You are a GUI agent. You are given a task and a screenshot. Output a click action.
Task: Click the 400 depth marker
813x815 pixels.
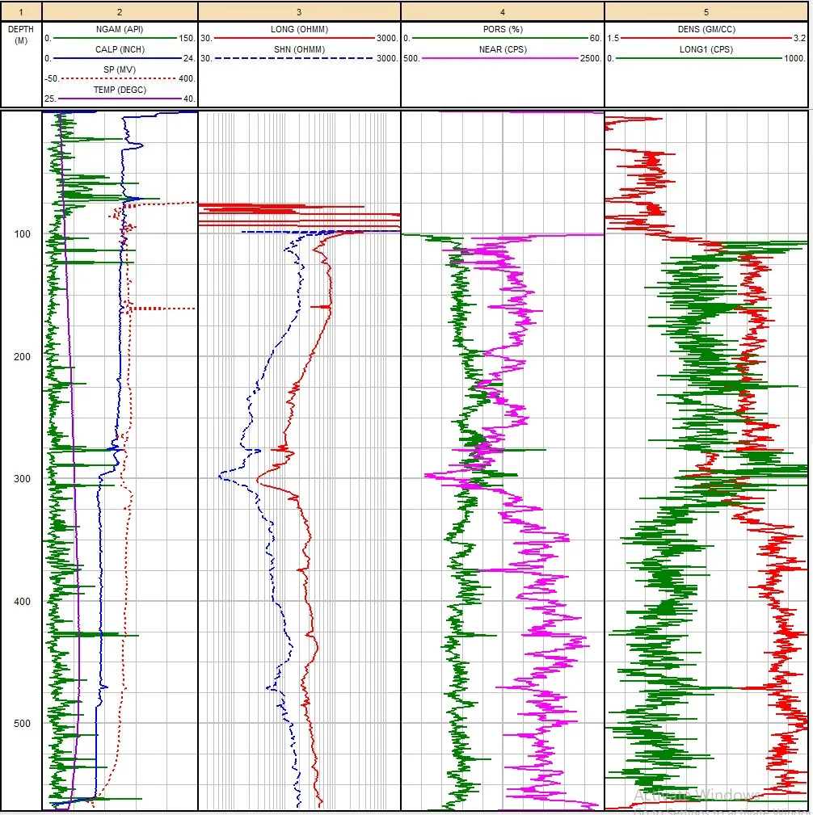pyautogui.click(x=22, y=602)
